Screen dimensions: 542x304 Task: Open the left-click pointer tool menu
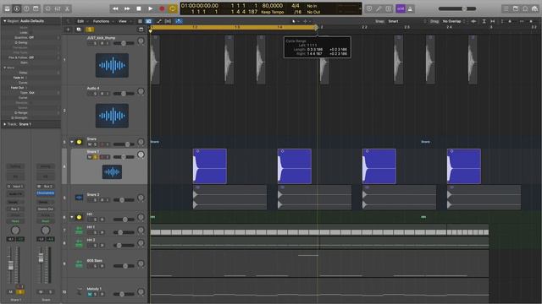click(x=295, y=21)
